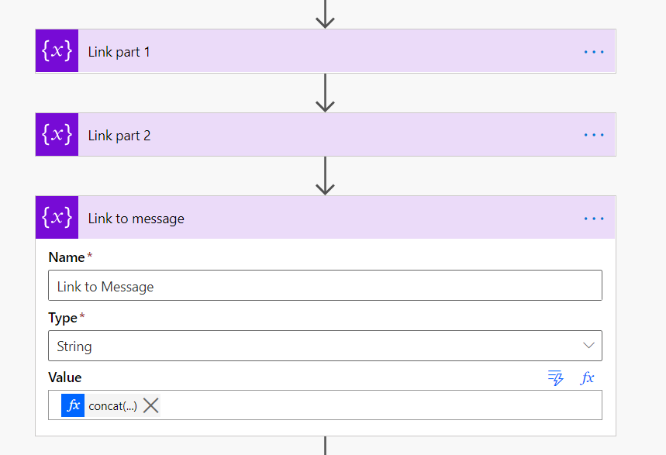Click the Name field containing Link to Message
The width and height of the screenshot is (666, 455).
click(324, 286)
